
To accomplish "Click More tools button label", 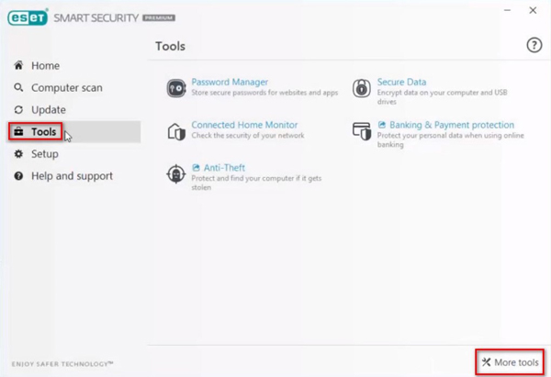I will coord(516,362).
